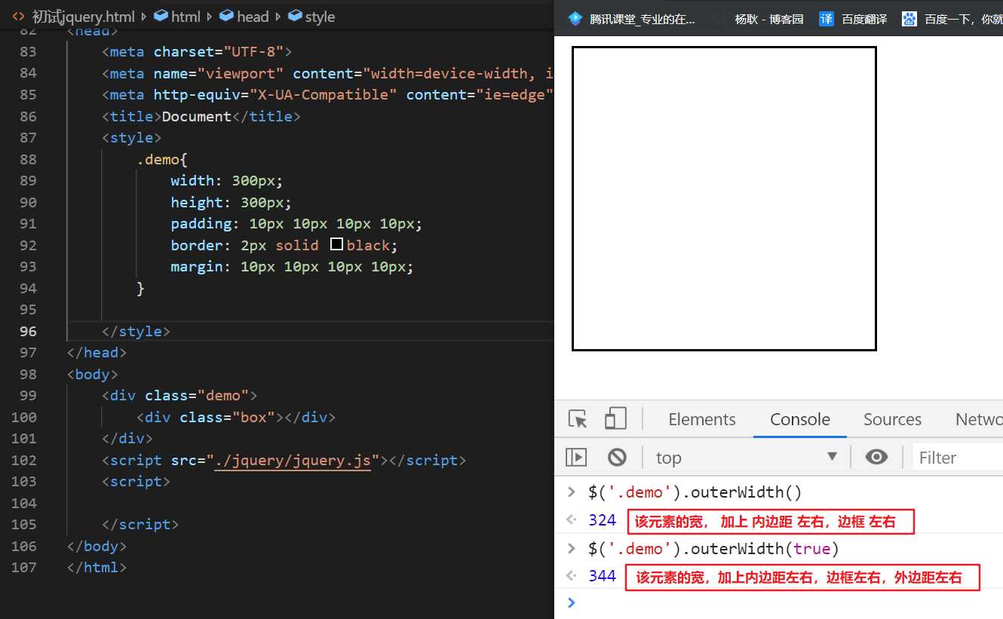Click the .demo selector on line 88
This screenshot has height=619, width=1003.
[158, 159]
